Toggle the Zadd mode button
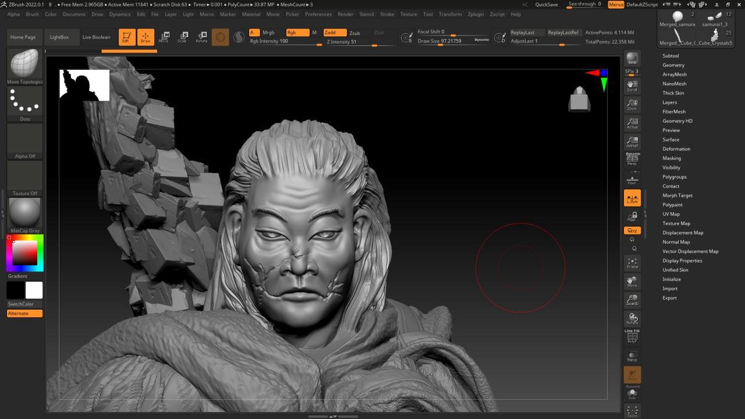The image size is (745, 419). click(x=335, y=33)
